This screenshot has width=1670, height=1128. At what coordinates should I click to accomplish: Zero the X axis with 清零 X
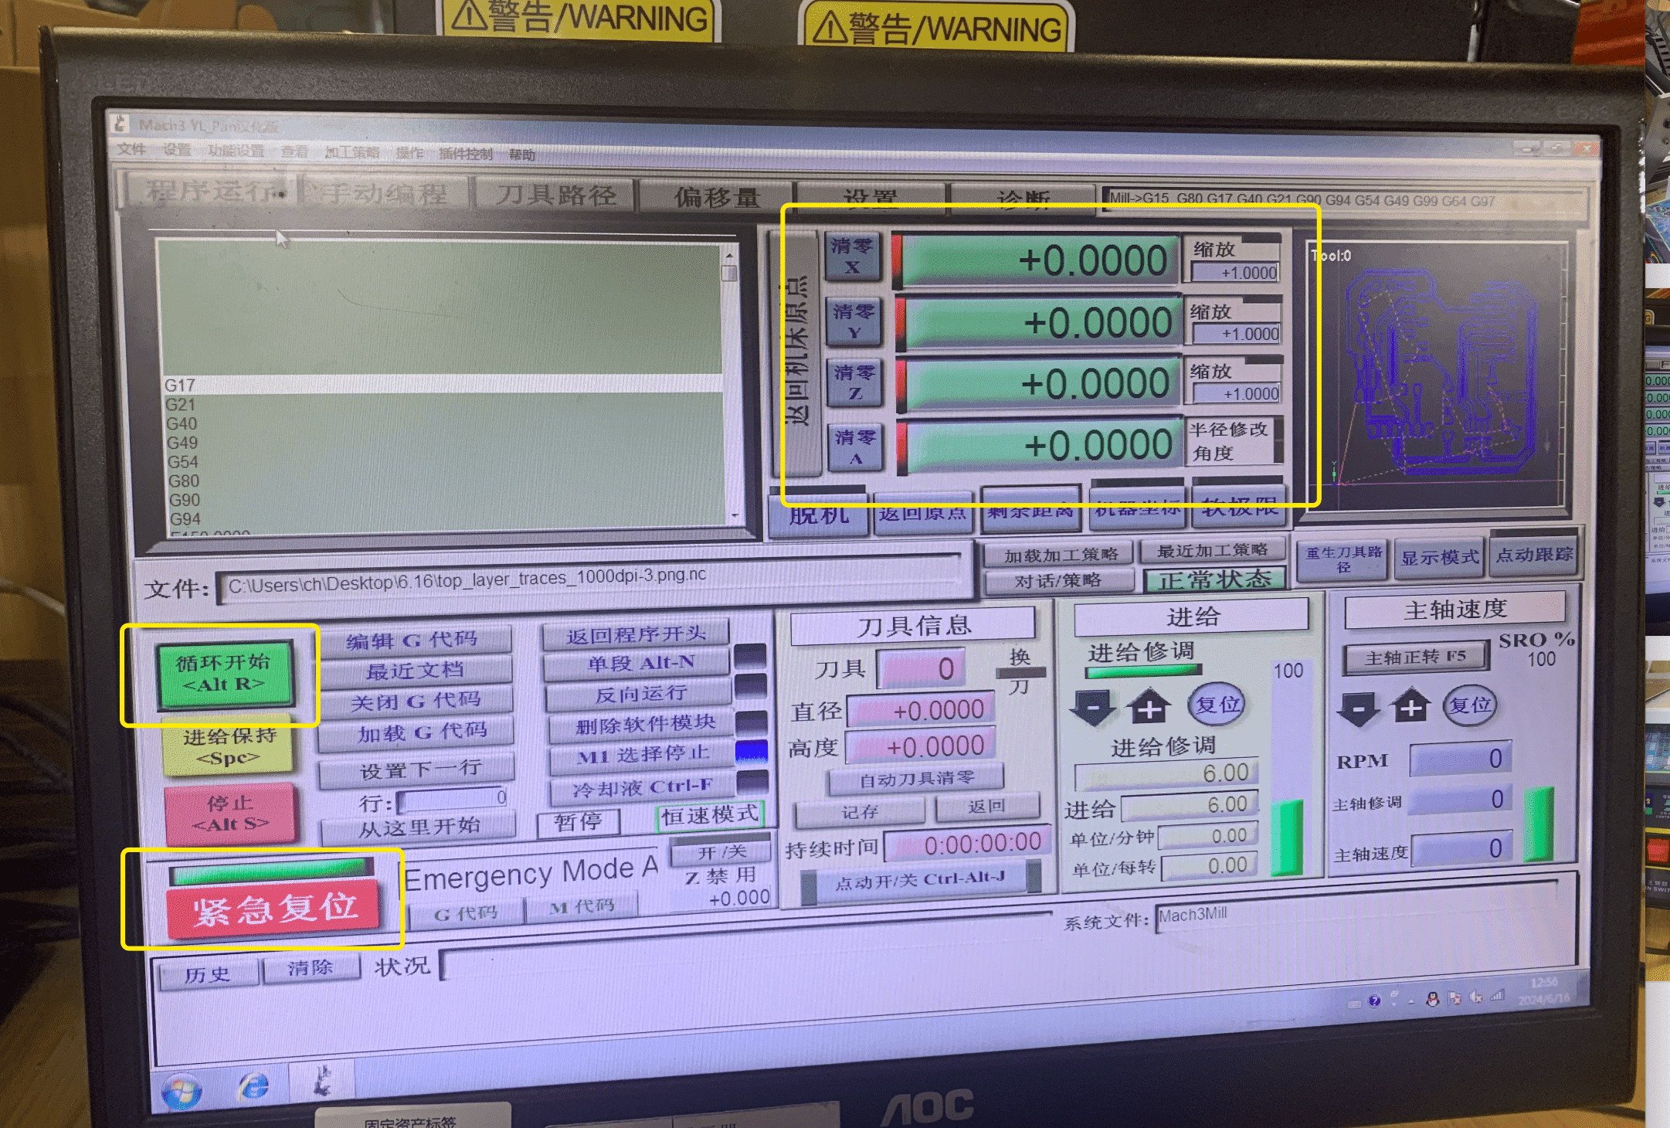[x=852, y=257]
